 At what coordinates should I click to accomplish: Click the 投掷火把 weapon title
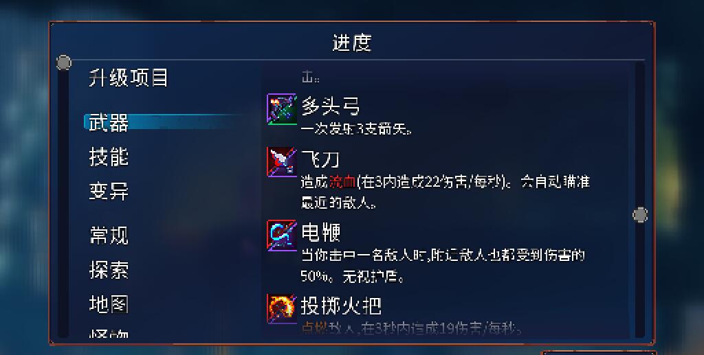[x=341, y=306]
